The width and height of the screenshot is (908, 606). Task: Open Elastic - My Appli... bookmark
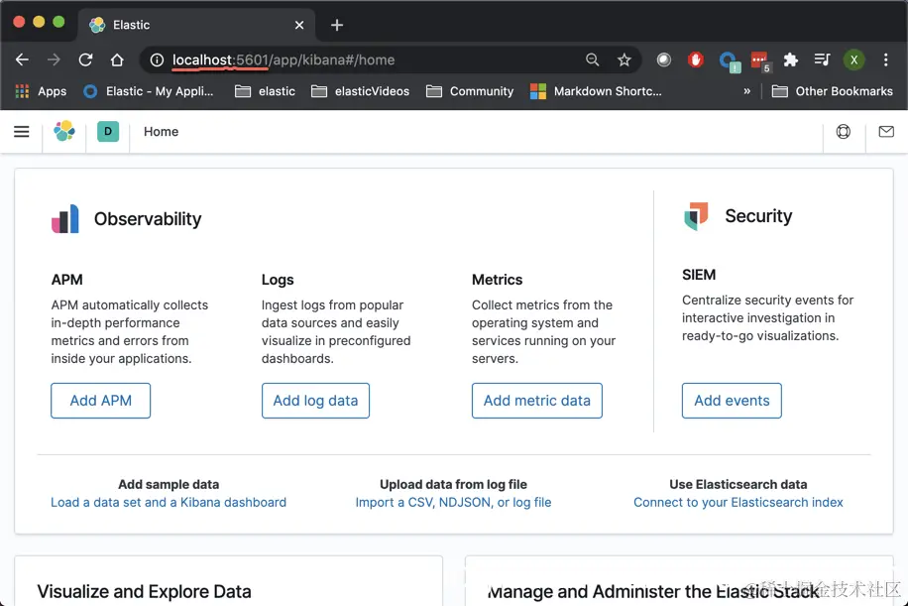click(149, 91)
